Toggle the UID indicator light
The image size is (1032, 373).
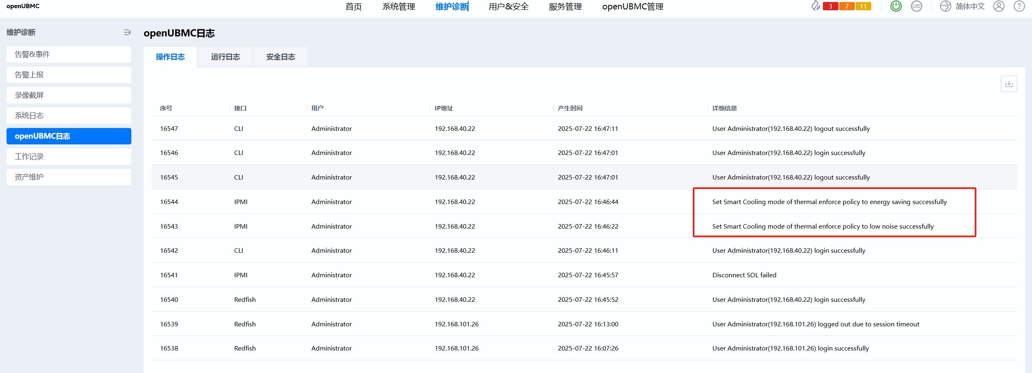916,6
